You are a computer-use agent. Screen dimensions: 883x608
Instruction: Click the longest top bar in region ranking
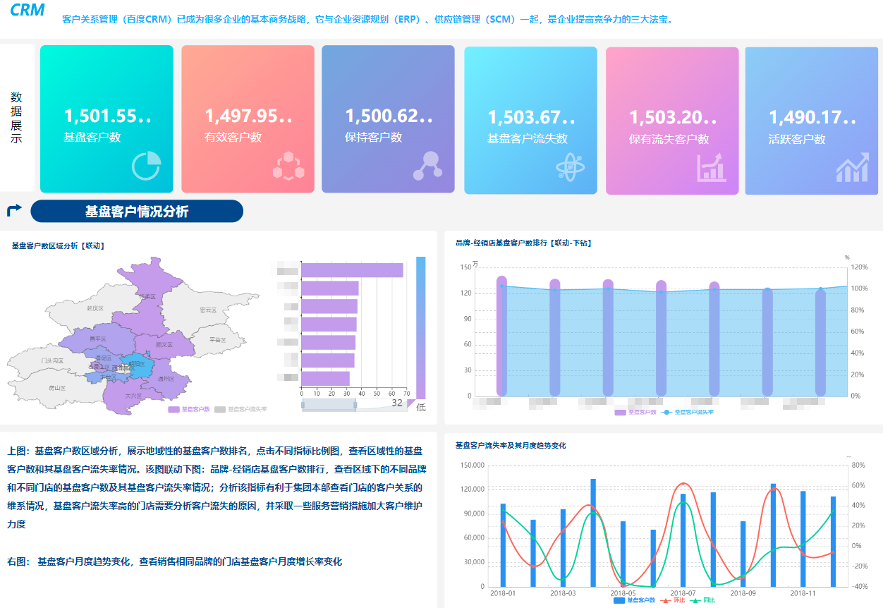(352, 270)
